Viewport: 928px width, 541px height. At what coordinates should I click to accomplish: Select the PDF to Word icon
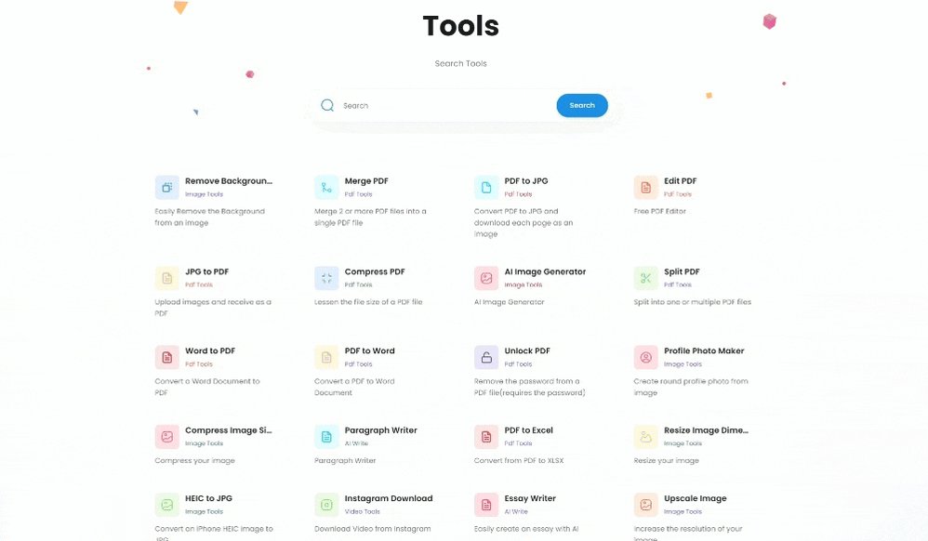(326, 357)
